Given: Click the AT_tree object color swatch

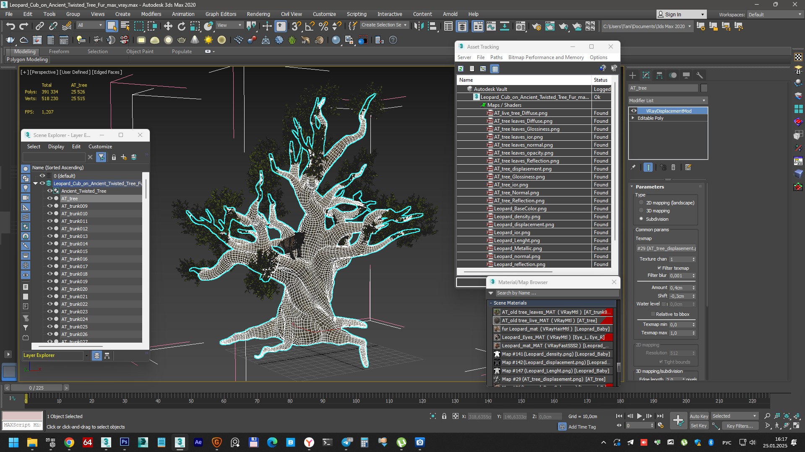Looking at the screenshot, I should click(x=704, y=88).
